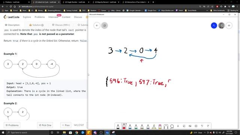
Task: Open the Random bookmark folder
Action: click(92, 10)
